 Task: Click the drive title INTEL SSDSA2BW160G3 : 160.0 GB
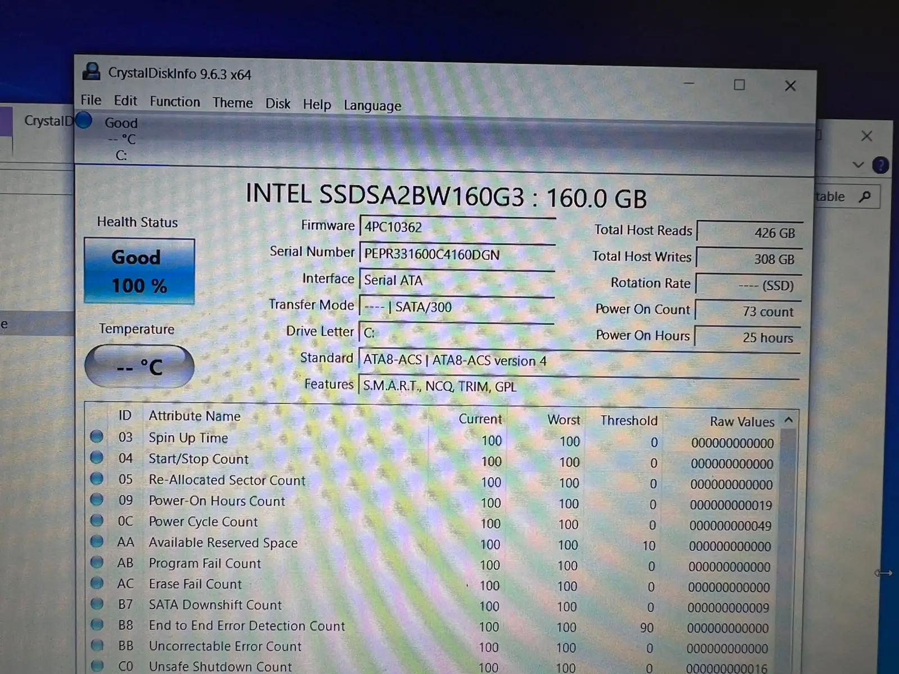(x=446, y=195)
